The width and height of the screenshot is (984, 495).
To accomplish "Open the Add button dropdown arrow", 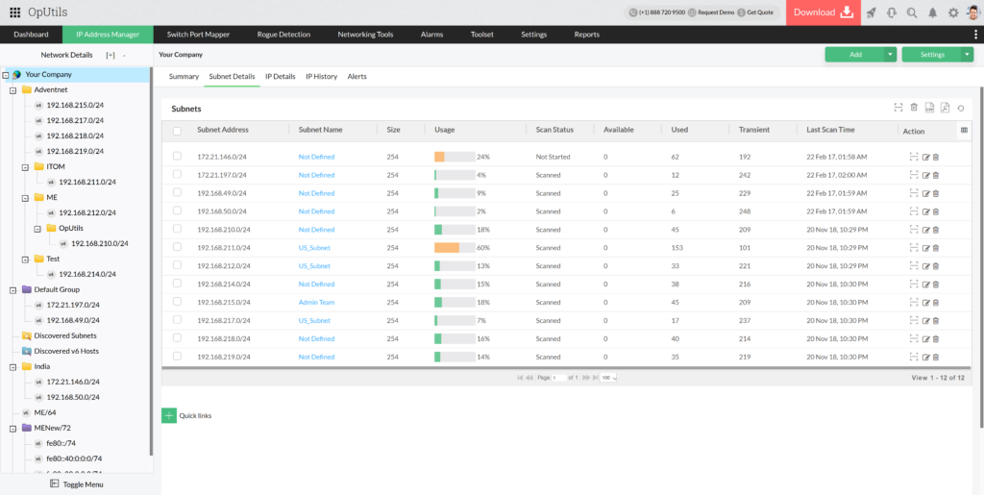I will point(890,55).
